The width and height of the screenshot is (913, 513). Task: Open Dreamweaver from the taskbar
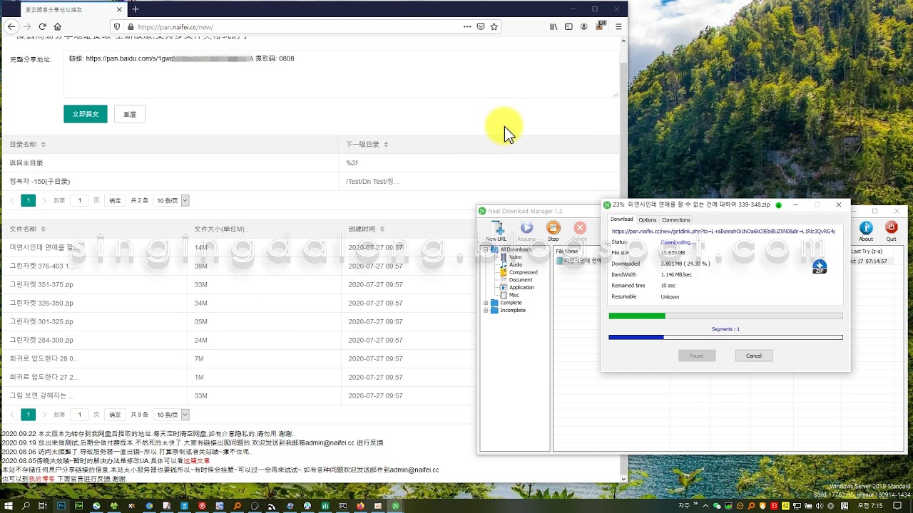click(78, 506)
